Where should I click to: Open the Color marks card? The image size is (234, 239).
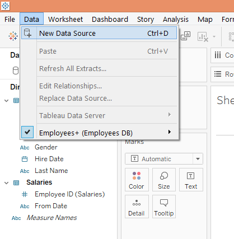click(x=137, y=180)
